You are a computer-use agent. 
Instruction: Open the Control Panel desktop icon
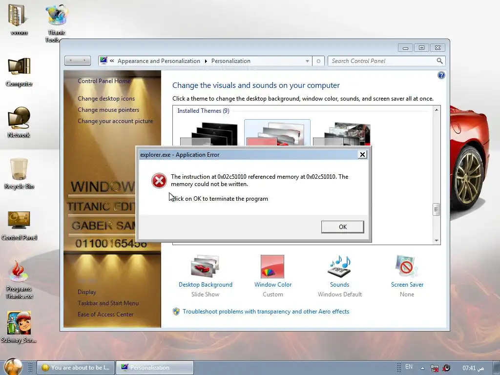click(x=19, y=225)
